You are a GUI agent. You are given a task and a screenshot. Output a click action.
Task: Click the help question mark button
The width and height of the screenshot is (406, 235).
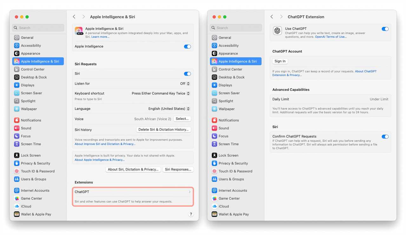point(191,214)
